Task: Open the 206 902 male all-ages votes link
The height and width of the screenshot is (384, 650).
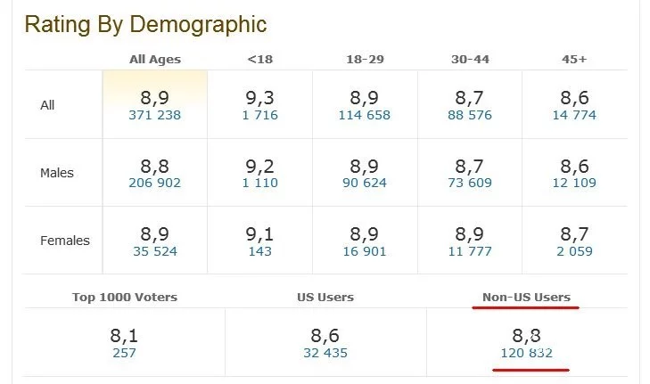Action: (x=154, y=183)
